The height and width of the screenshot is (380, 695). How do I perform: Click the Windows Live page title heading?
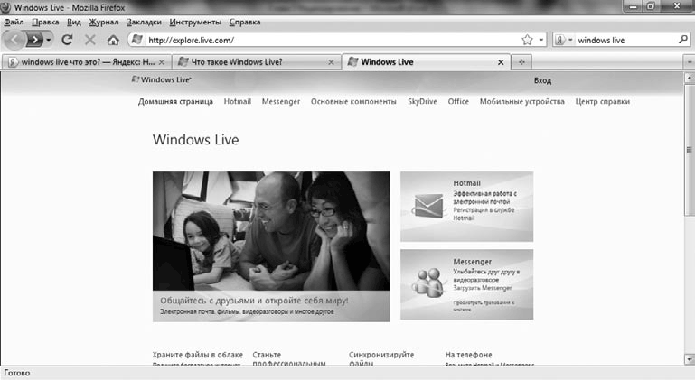pyautogui.click(x=196, y=140)
